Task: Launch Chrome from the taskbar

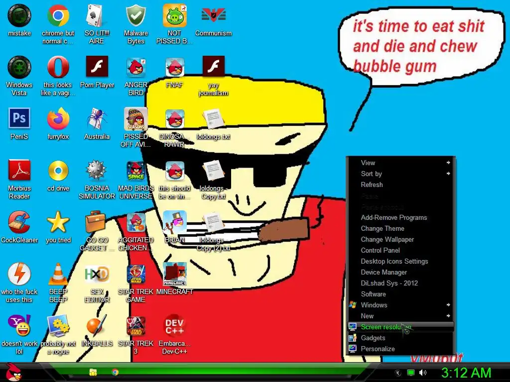Action: point(115,372)
